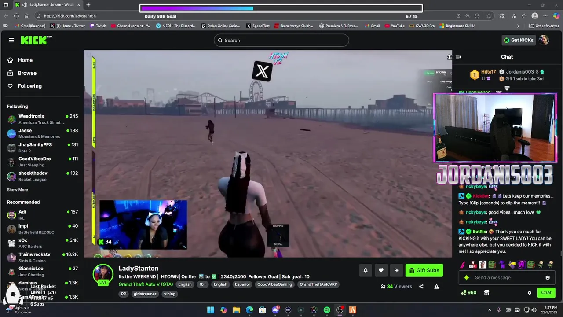Click the girlstreamer tag
563x317 pixels.
coord(145,294)
